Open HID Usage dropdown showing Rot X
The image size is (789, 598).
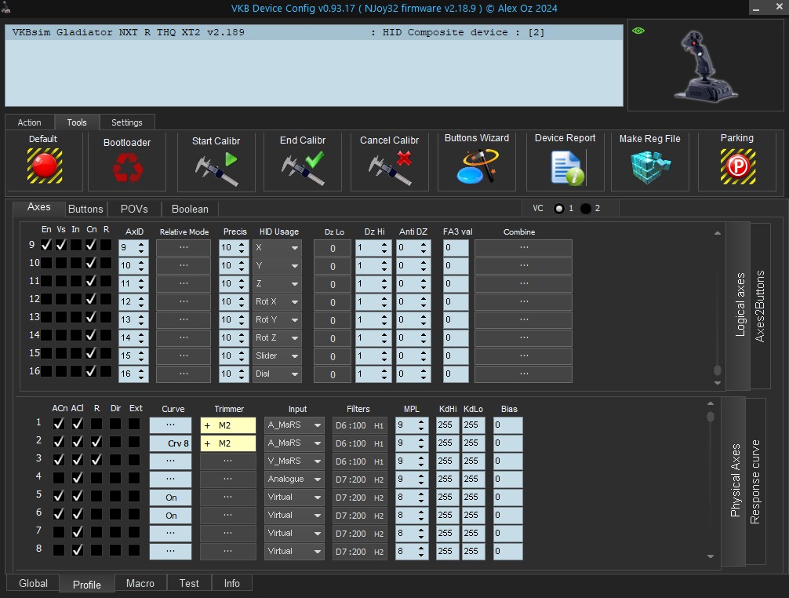click(277, 302)
